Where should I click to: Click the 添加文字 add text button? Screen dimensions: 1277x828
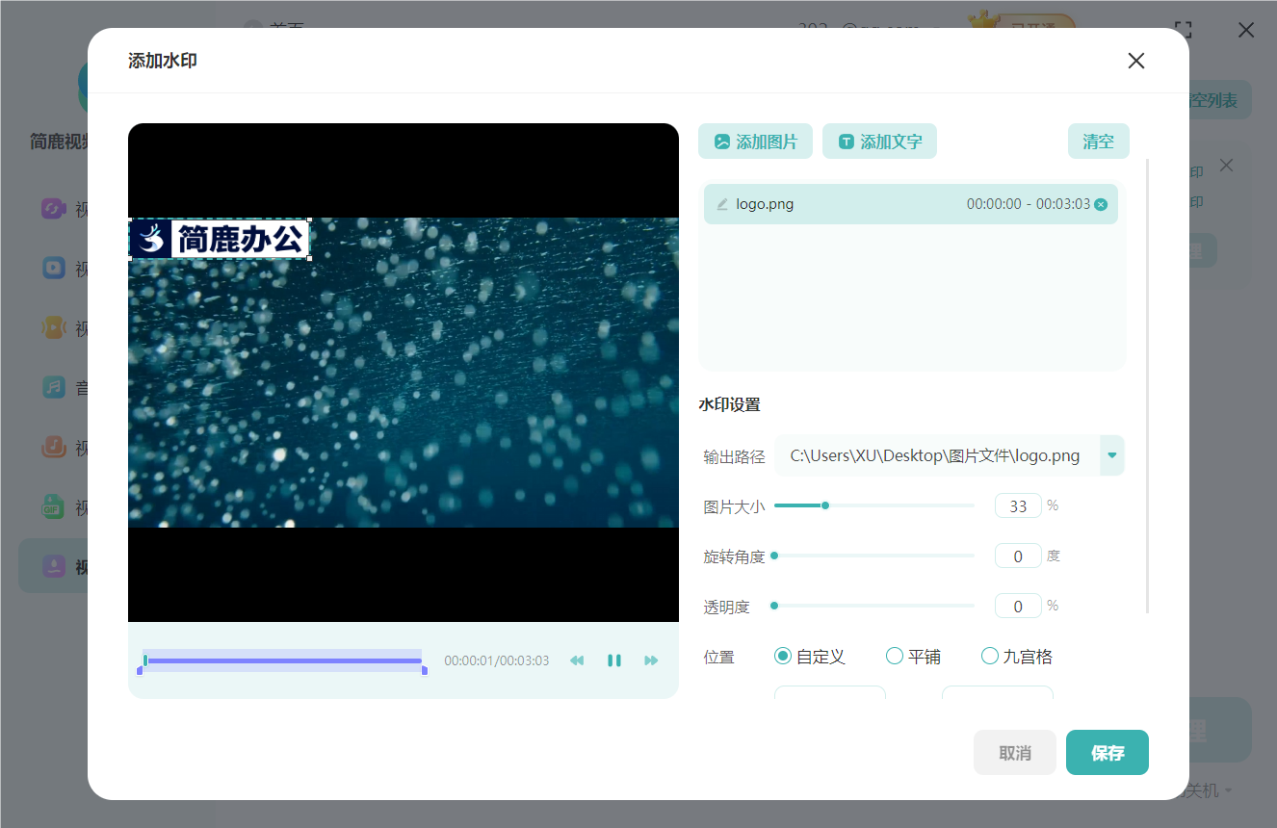click(x=879, y=142)
